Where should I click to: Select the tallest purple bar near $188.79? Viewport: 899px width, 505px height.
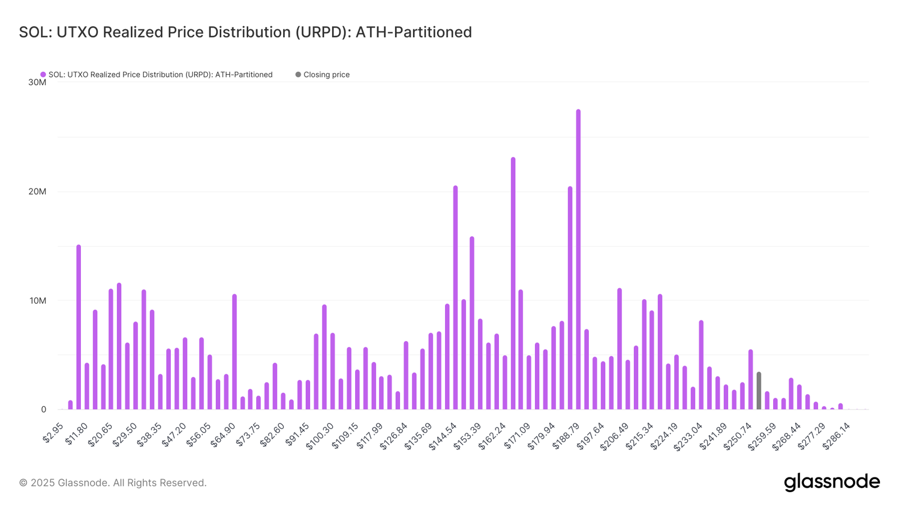tap(578, 258)
